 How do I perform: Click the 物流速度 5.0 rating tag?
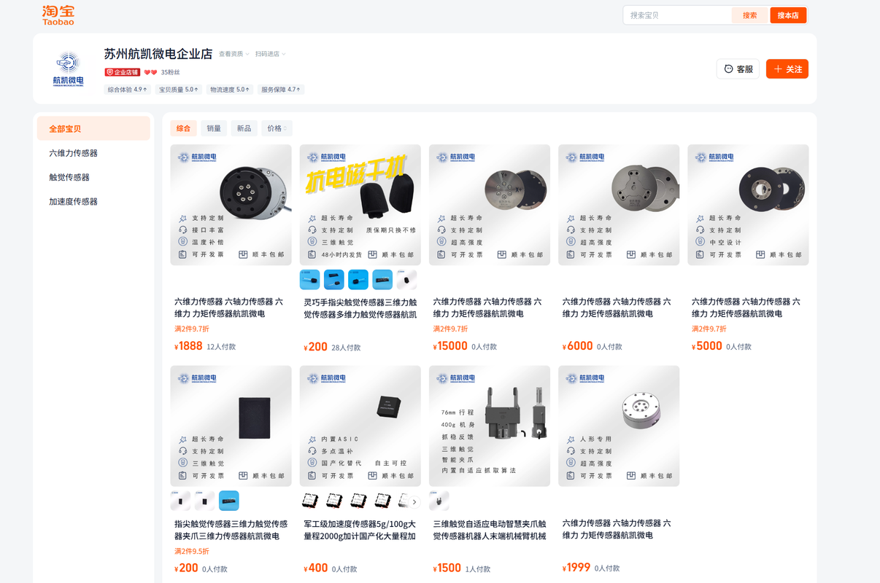(x=230, y=90)
